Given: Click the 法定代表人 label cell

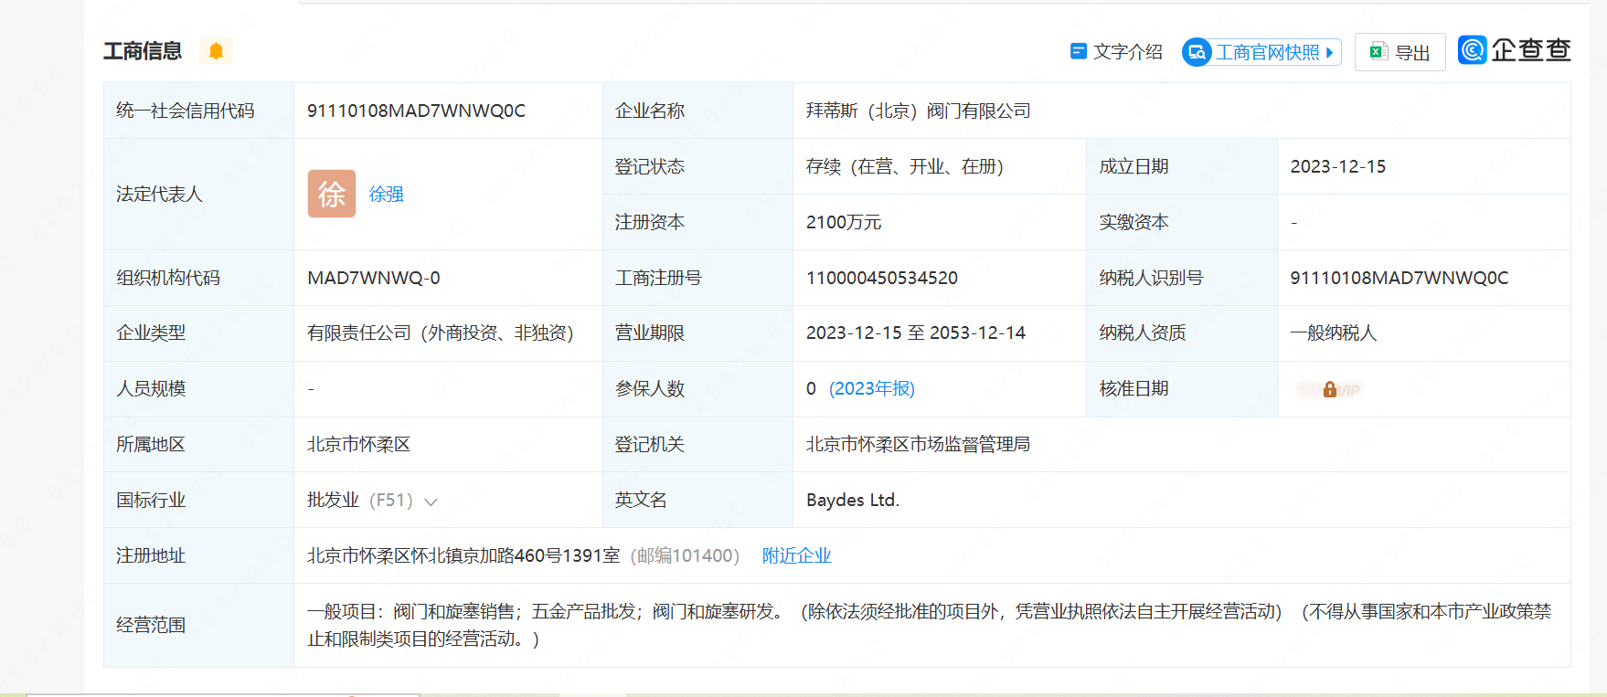Looking at the screenshot, I should point(198,194).
